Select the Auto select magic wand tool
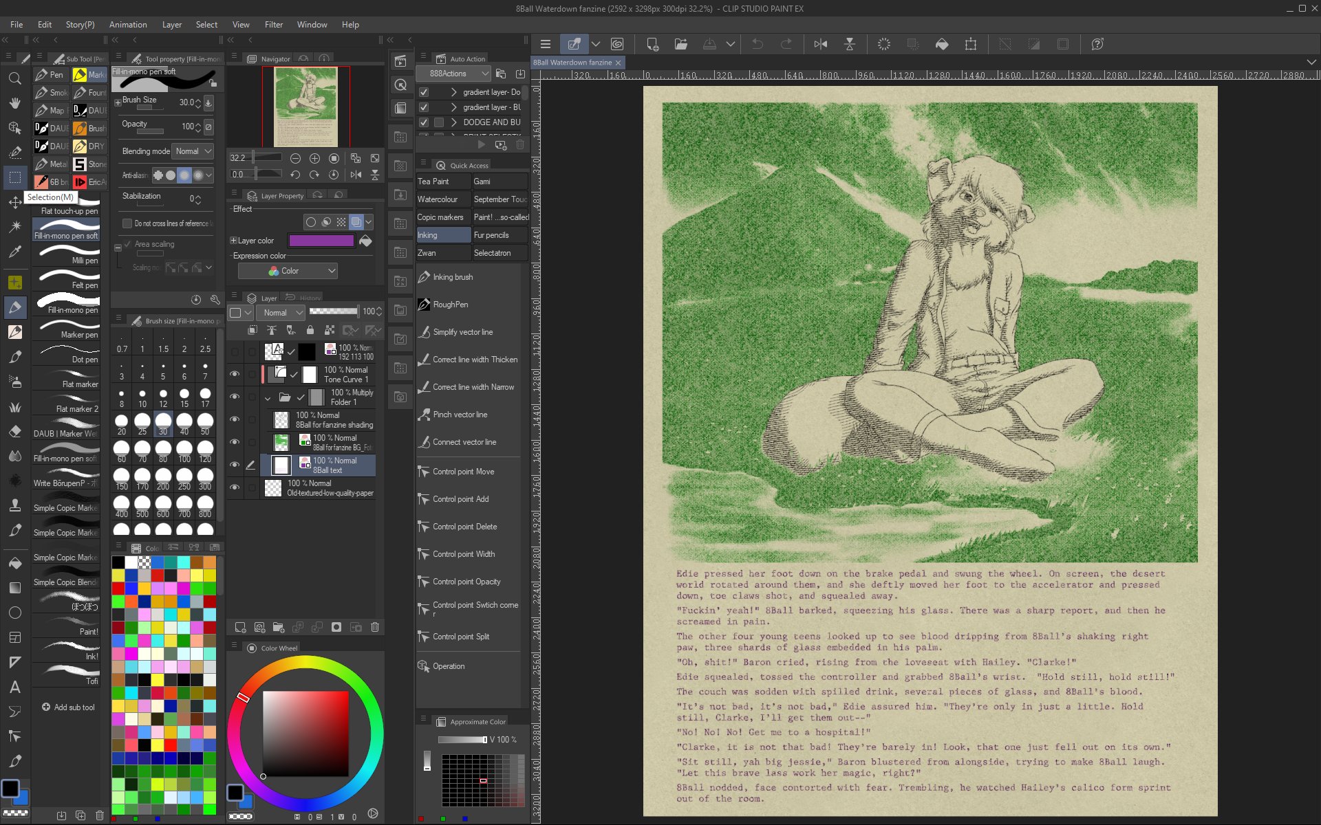The width and height of the screenshot is (1321, 825). coord(14,227)
